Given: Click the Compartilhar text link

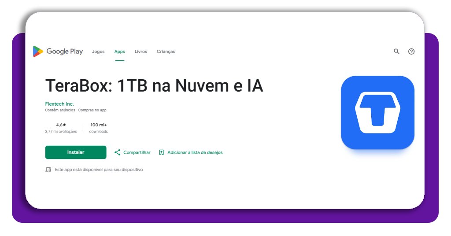Looking at the screenshot, I should (137, 152).
